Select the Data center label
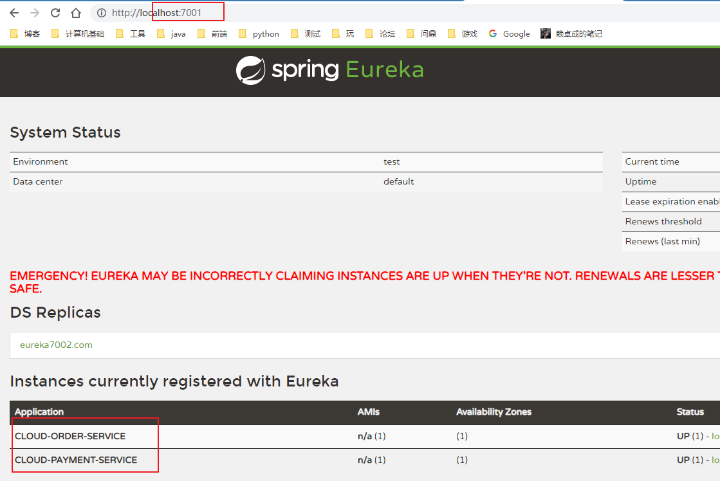 pos(38,181)
